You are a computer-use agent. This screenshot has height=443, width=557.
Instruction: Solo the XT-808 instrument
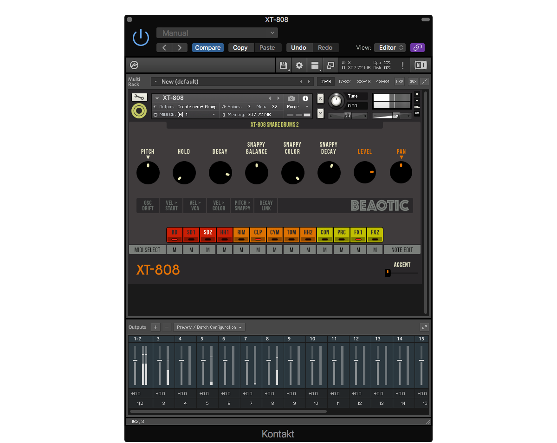[x=320, y=98]
